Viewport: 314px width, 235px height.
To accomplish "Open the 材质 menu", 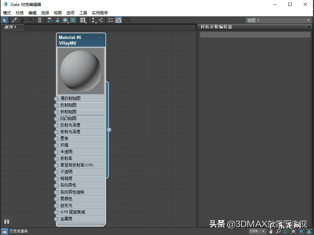I will (20, 13).
